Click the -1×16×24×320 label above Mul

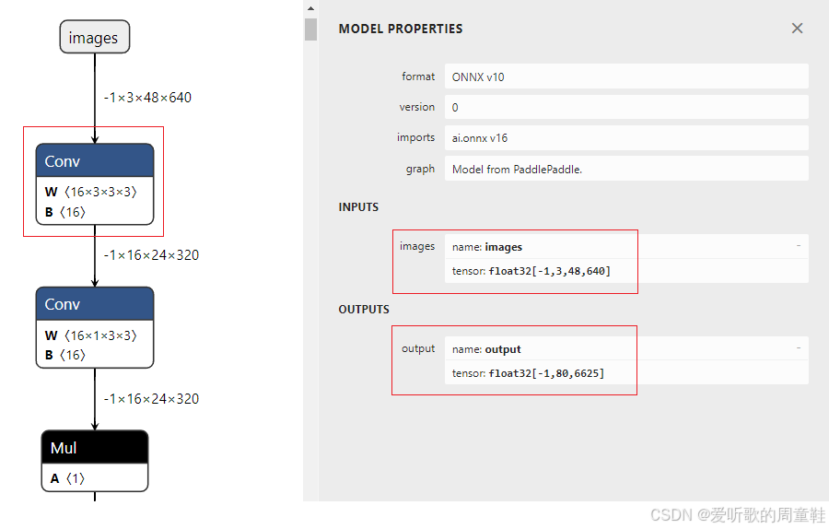(x=151, y=399)
